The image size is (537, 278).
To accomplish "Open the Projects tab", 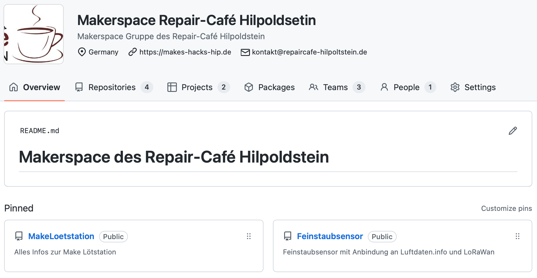I will 198,87.
